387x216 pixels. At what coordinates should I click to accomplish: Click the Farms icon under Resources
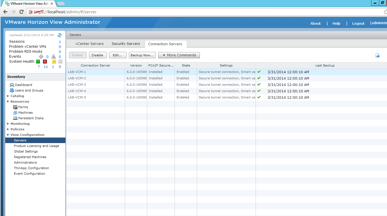[x=15, y=107]
